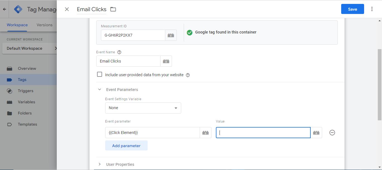Click the Add parameter button
This screenshot has width=382, height=170.
pos(126,146)
